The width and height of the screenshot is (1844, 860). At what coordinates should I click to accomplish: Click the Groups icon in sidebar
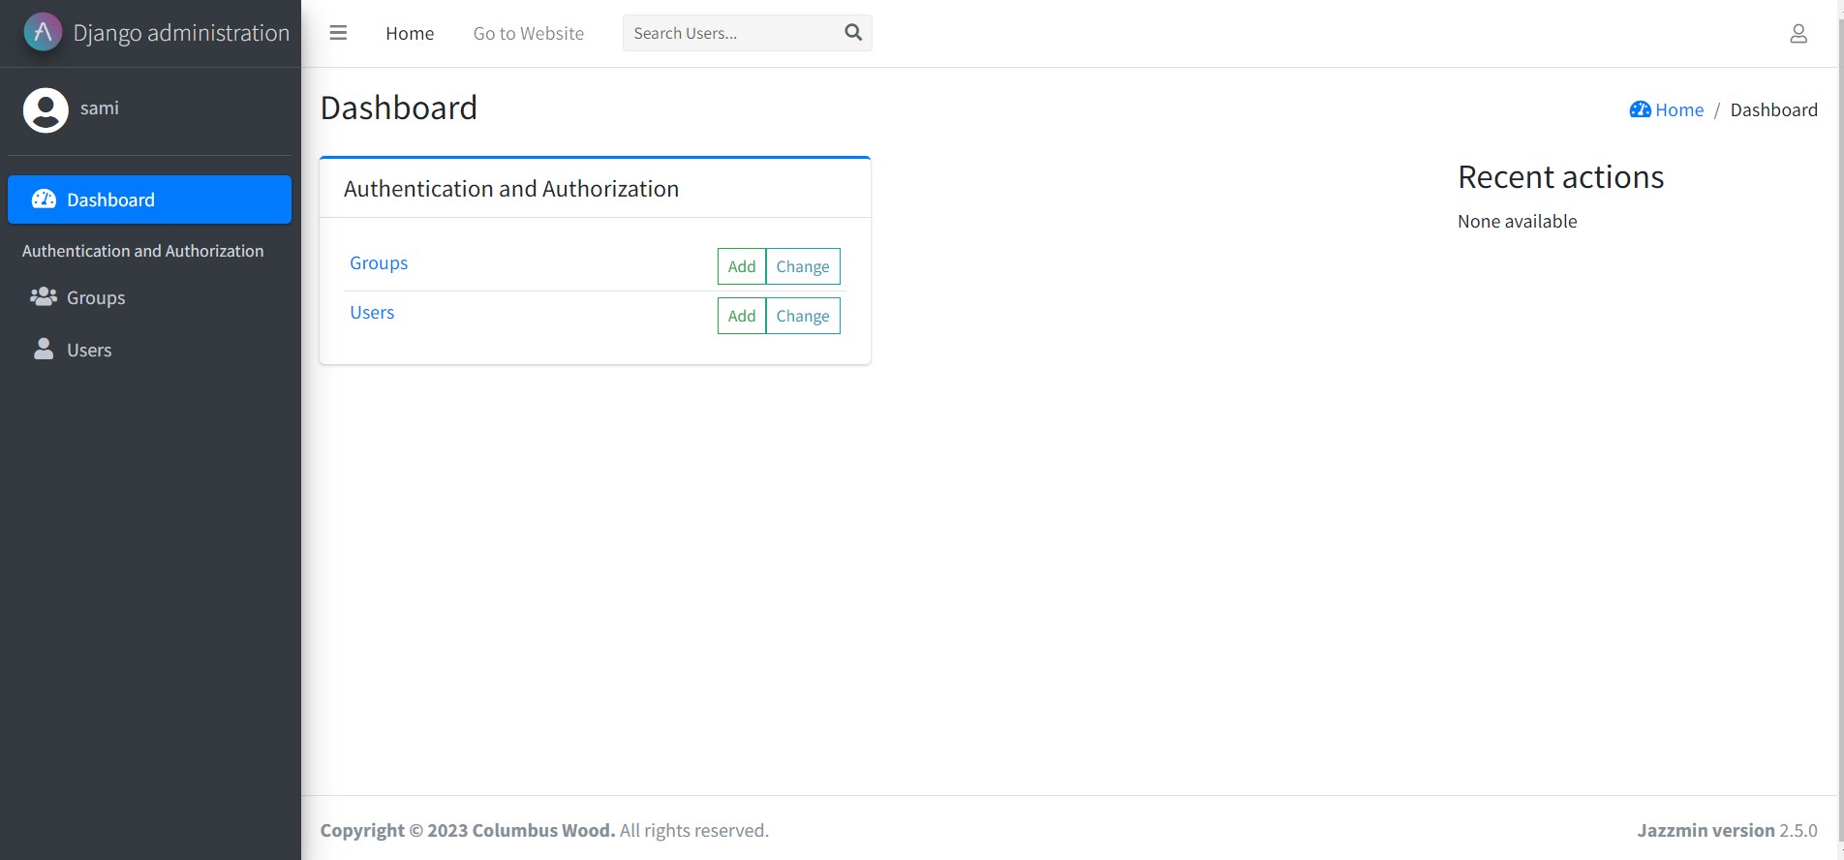pos(44,297)
